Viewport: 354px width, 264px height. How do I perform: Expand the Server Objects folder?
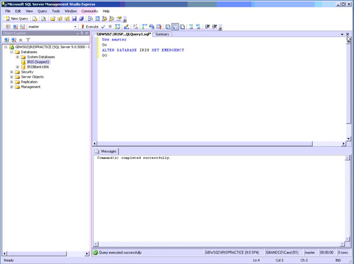[12, 77]
